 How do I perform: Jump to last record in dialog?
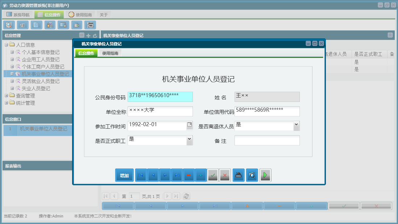pyautogui.click(x=177, y=175)
